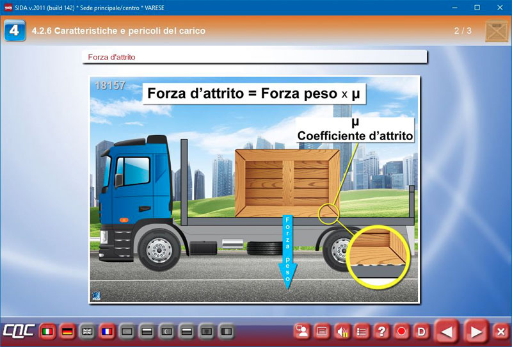The height and width of the screenshot is (347, 512).
Task: Click the CQC logo
Action: tap(19, 332)
